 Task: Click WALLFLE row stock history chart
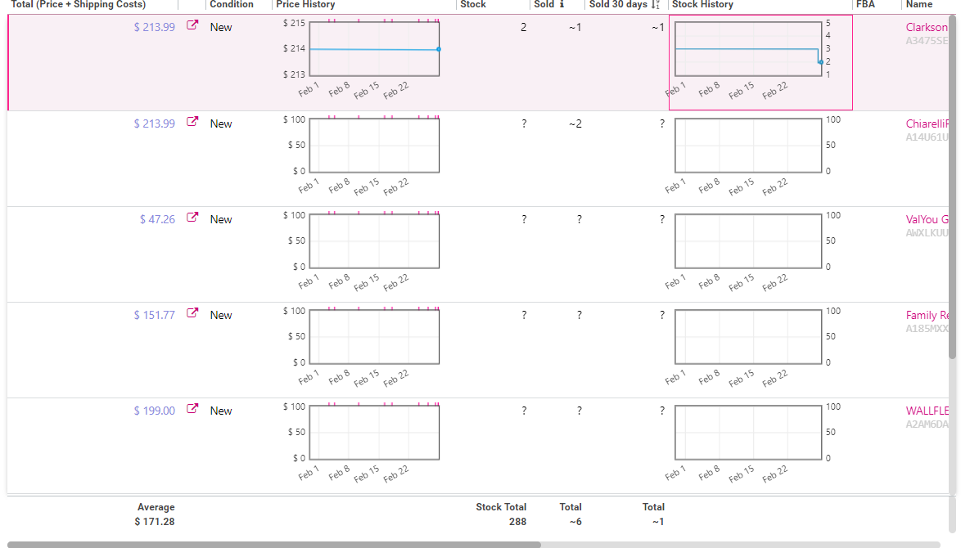(748, 433)
